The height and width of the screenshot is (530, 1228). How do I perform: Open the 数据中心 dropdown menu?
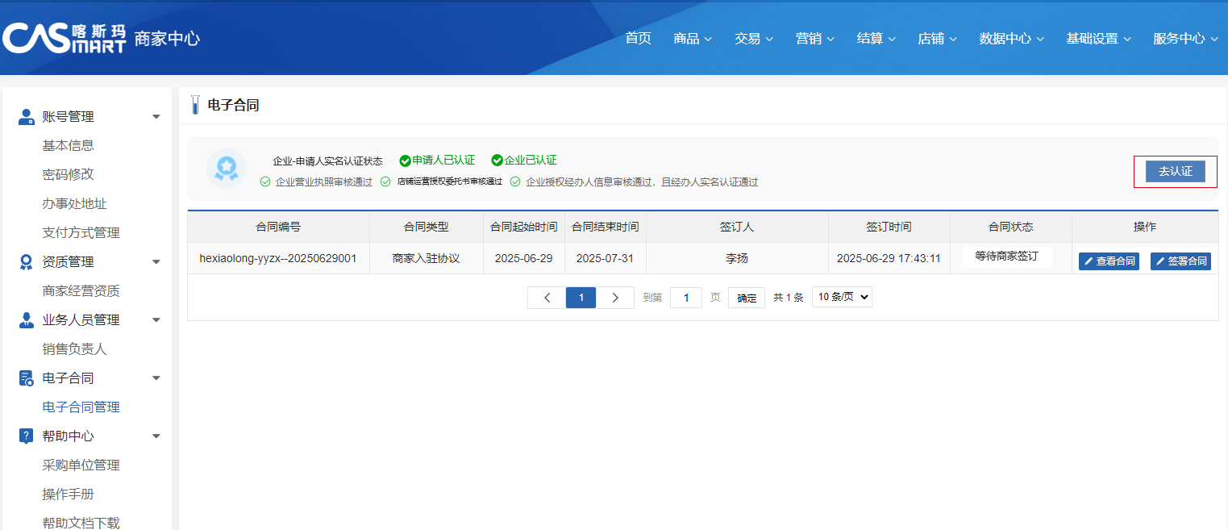tap(1011, 39)
